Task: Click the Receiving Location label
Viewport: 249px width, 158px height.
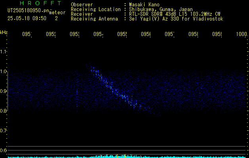Action: (96, 9)
